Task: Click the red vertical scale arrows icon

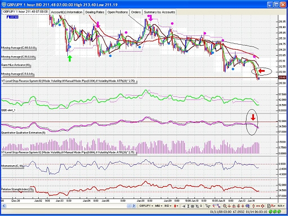Action: (x=253, y=206)
